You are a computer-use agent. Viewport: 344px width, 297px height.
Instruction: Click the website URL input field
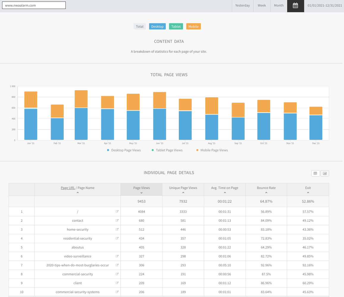(x=34, y=5)
